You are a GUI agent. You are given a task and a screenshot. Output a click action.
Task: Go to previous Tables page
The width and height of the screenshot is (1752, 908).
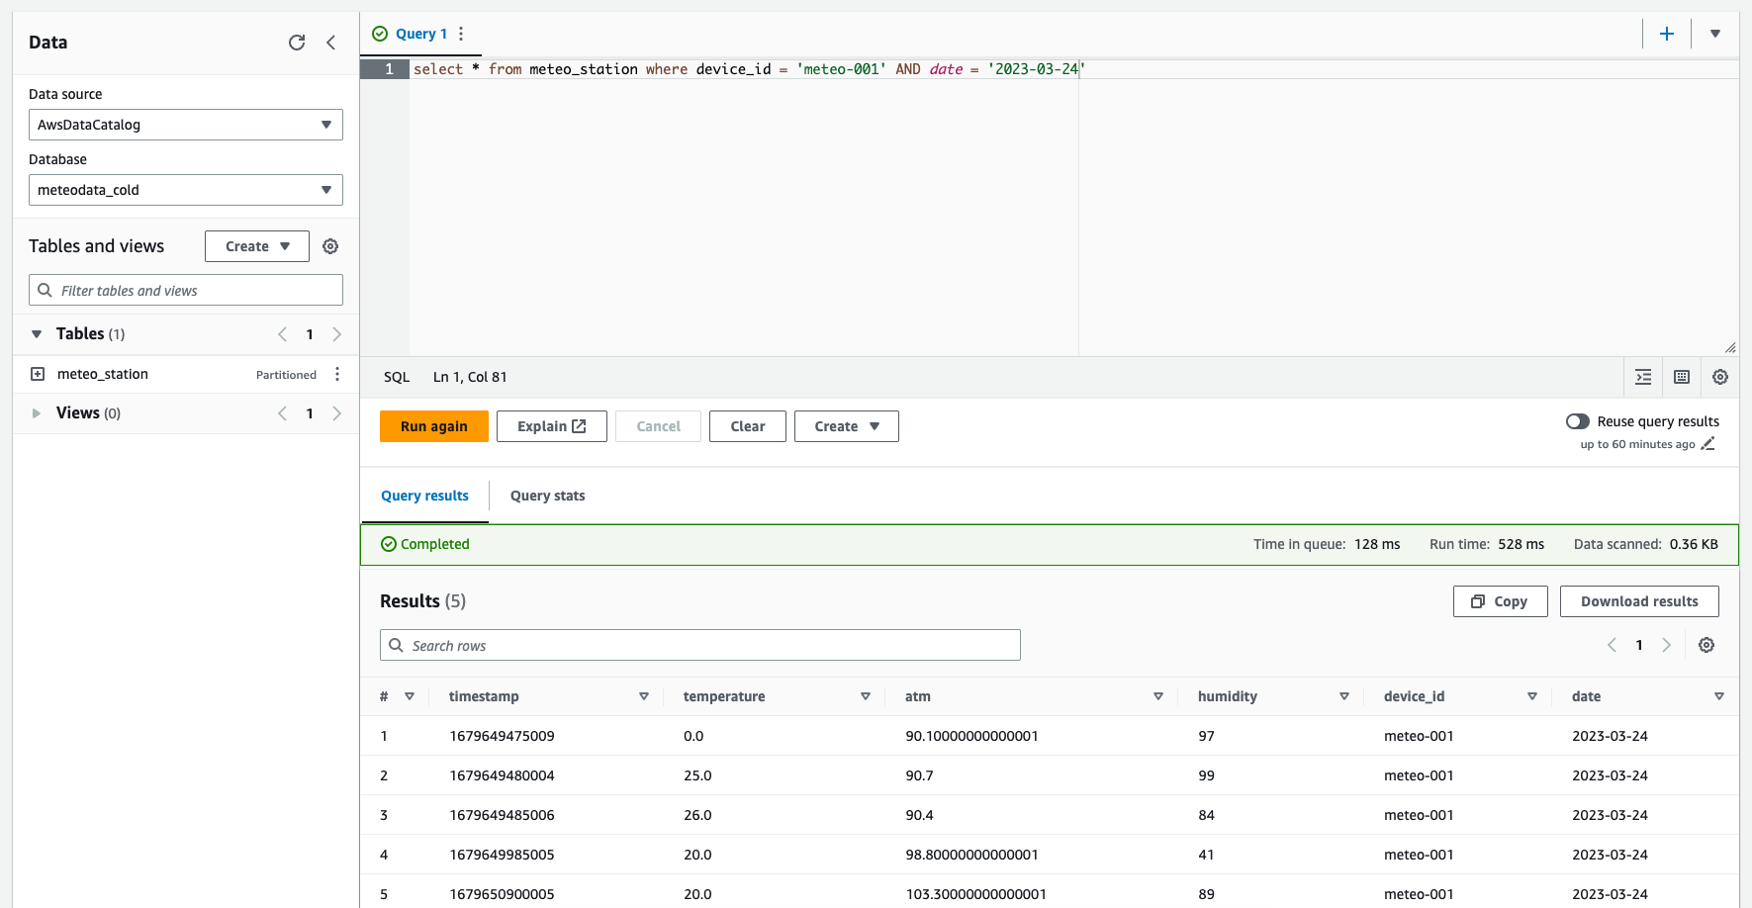pos(283,334)
